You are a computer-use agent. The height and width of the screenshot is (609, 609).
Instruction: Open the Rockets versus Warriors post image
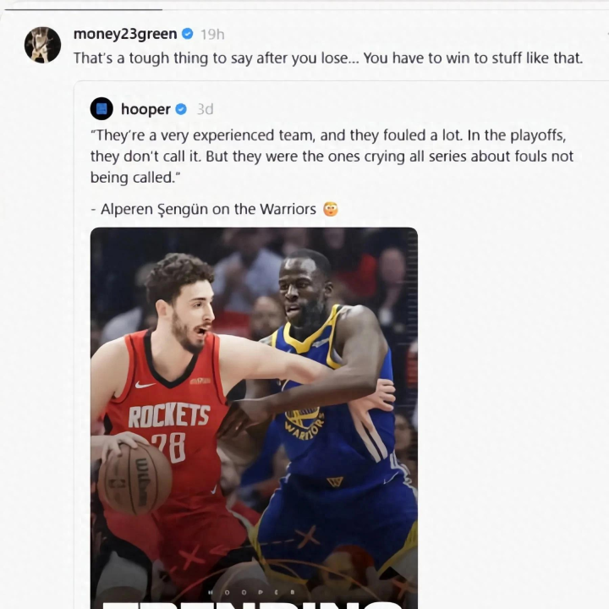(x=254, y=418)
